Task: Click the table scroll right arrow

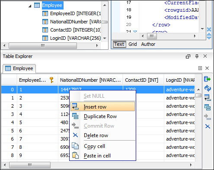Action: [x=191, y=165]
